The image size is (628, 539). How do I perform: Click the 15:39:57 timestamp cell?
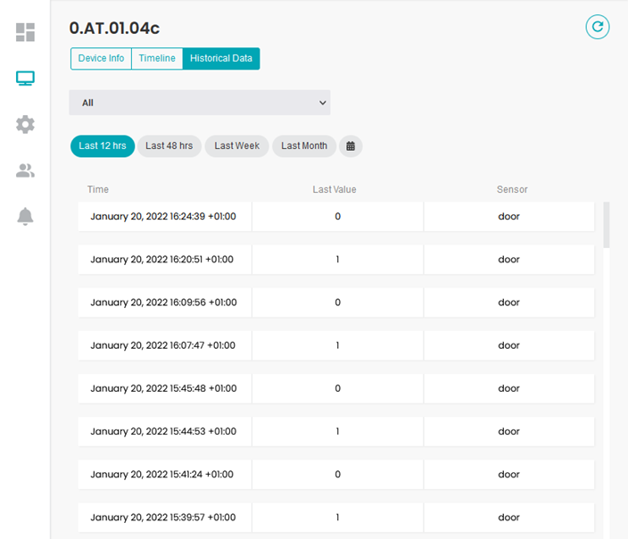pos(165,518)
